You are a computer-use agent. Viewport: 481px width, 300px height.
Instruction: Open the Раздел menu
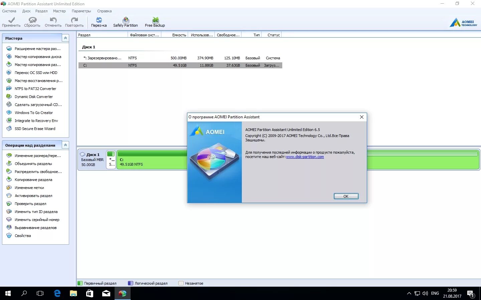click(x=41, y=11)
